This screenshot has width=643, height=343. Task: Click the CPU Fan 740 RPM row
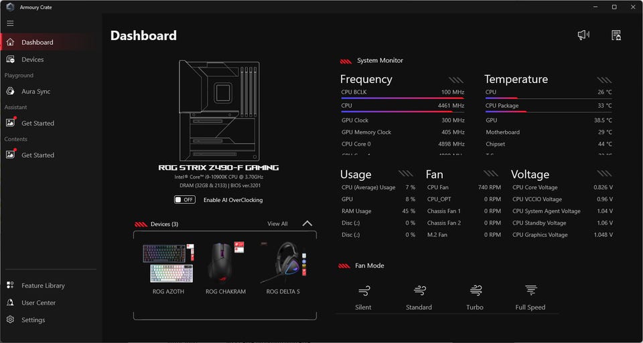pos(463,187)
